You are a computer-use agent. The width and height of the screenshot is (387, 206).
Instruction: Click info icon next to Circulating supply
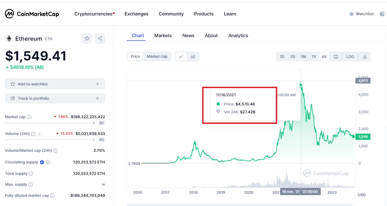pyautogui.click(x=48, y=162)
